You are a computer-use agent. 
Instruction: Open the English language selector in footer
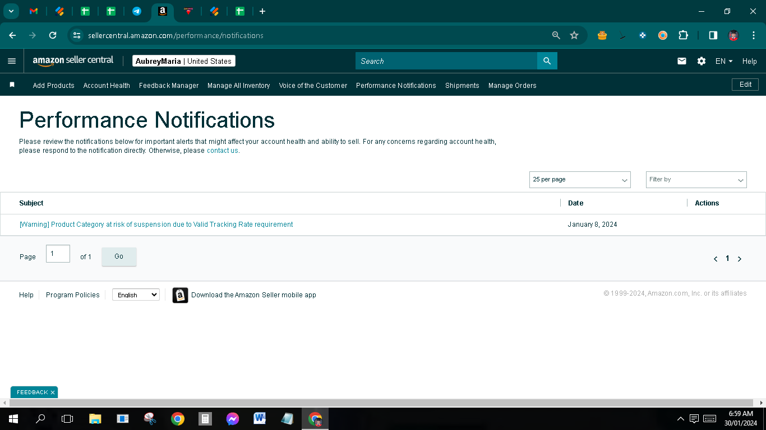point(136,295)
